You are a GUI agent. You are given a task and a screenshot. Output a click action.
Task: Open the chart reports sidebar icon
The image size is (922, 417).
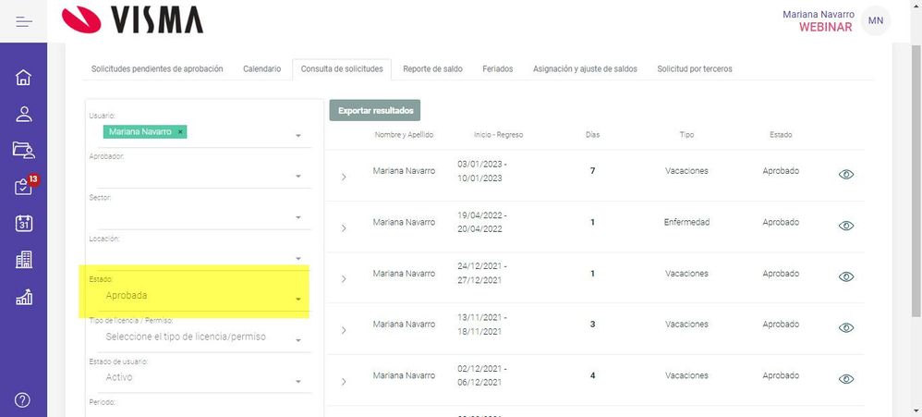click(23, 297)
